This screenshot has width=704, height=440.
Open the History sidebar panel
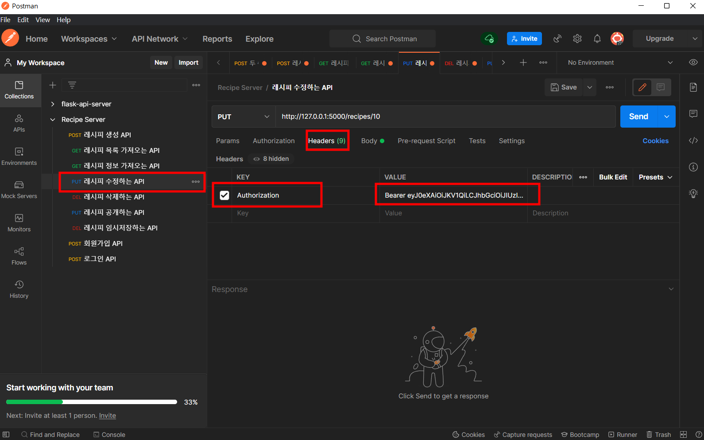coord(19,289)
